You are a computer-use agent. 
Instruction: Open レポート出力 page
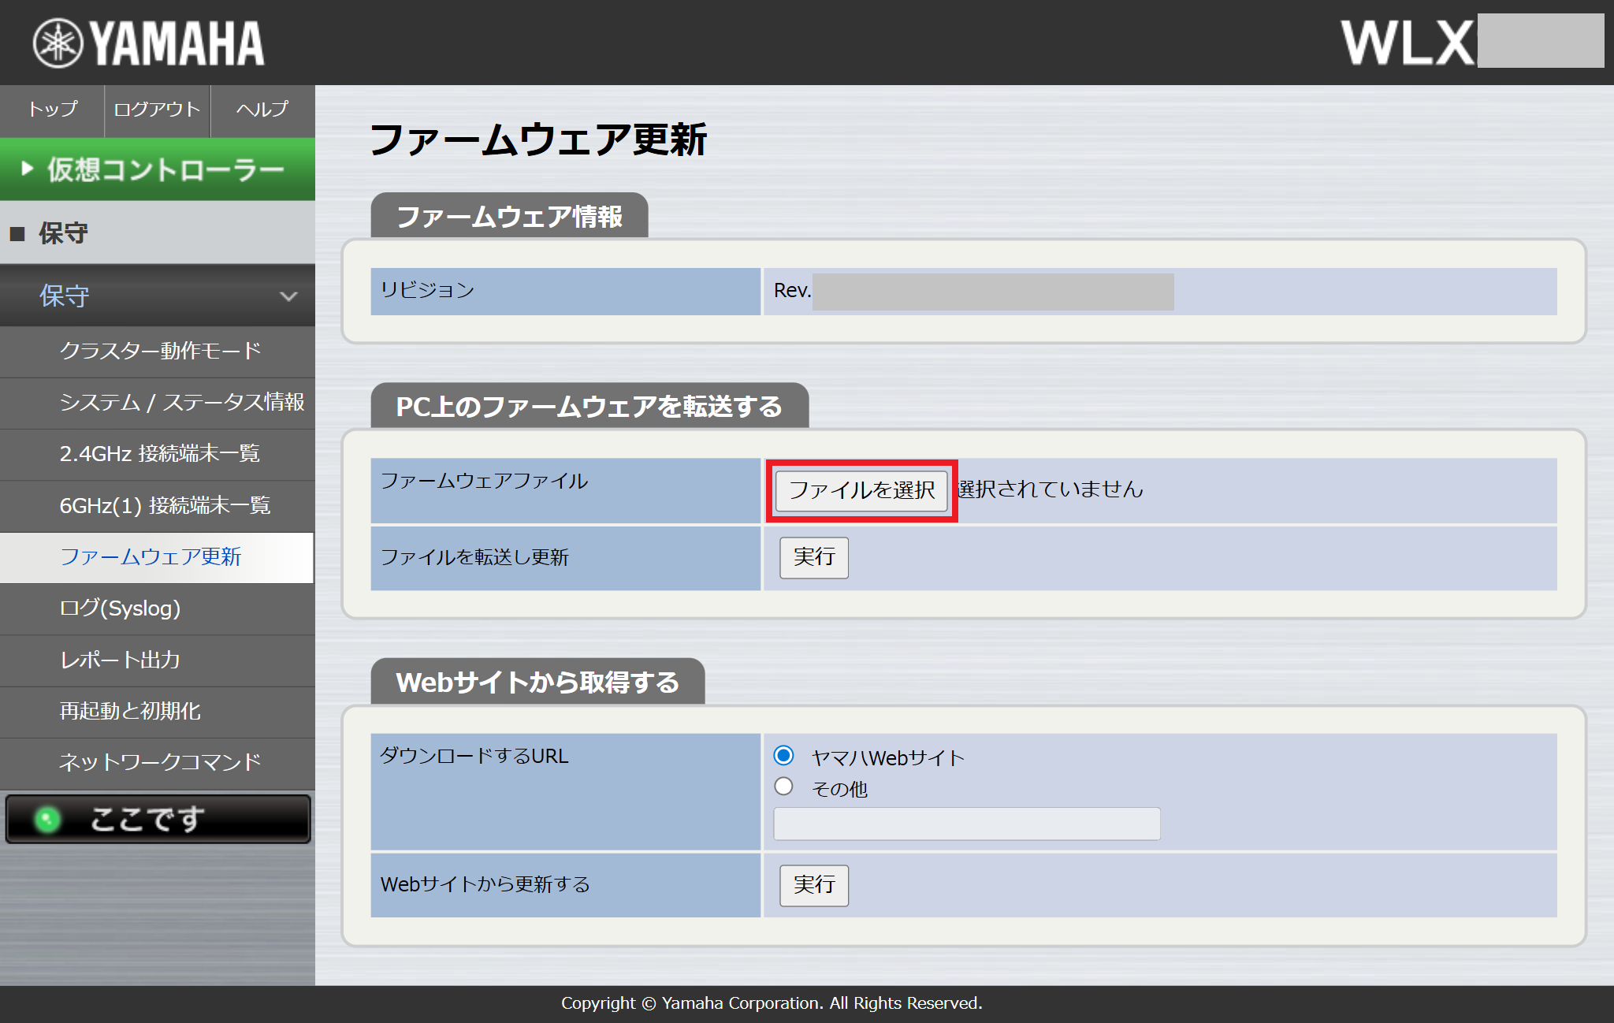158,660
